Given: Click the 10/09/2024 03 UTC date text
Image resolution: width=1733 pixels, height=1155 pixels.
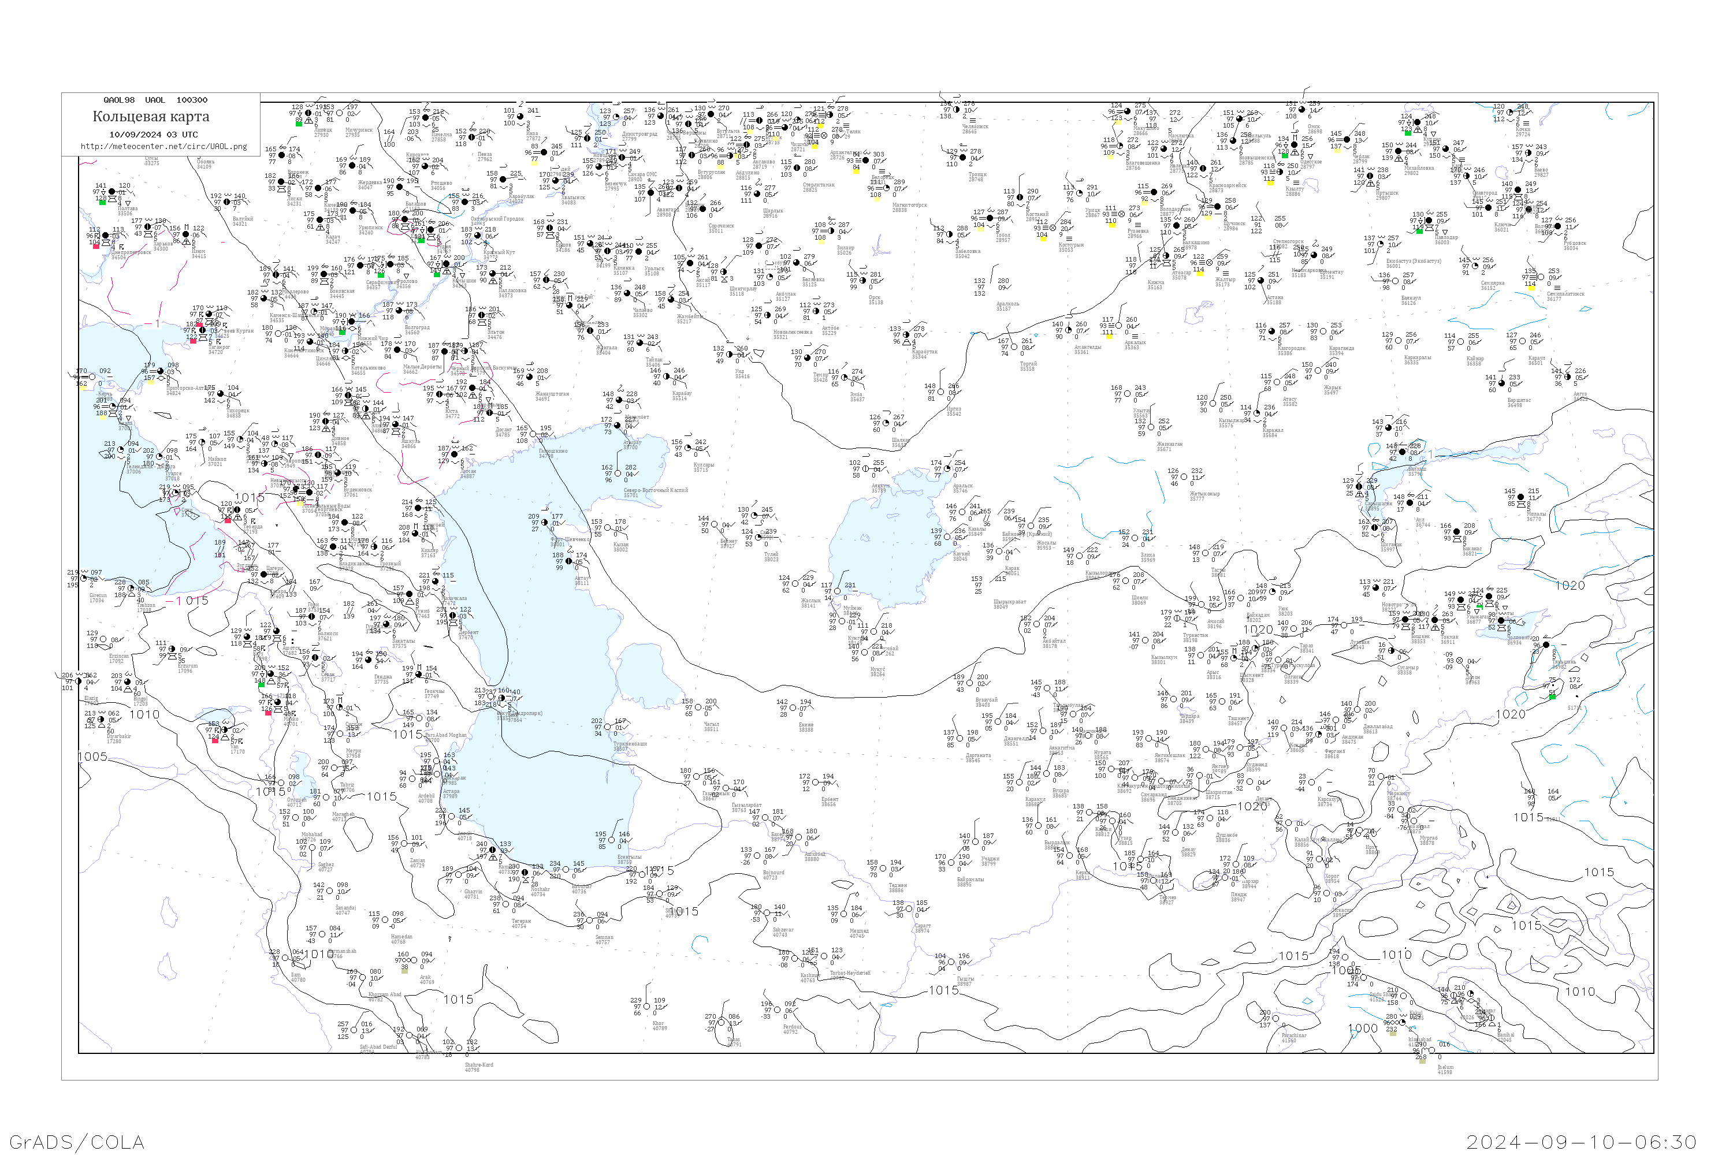Looking at the screenshot, I should click(x=153, y=135).
